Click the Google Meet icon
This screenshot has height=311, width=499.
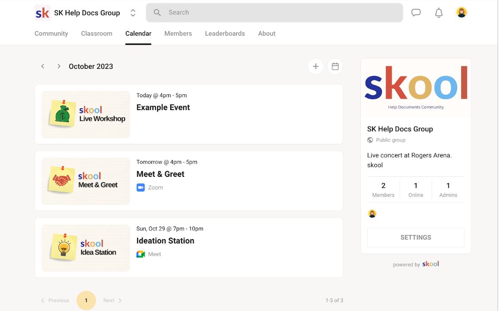(x=141, y=254)
